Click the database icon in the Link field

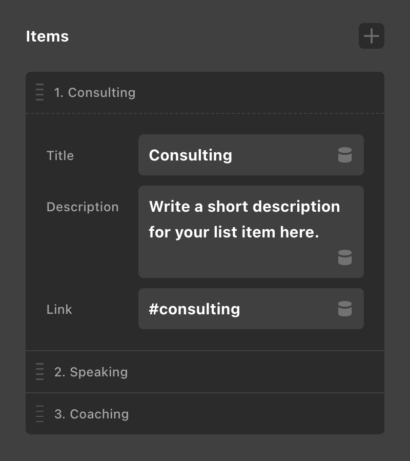(x=345, y=309)
